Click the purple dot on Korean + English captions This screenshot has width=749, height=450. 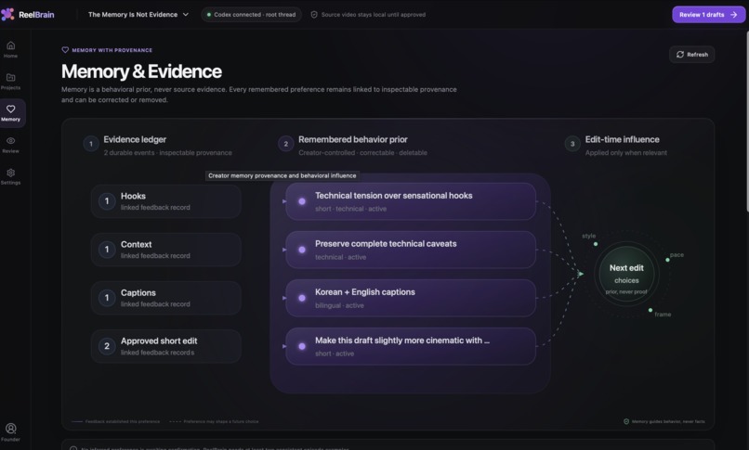tap(302, 298)
